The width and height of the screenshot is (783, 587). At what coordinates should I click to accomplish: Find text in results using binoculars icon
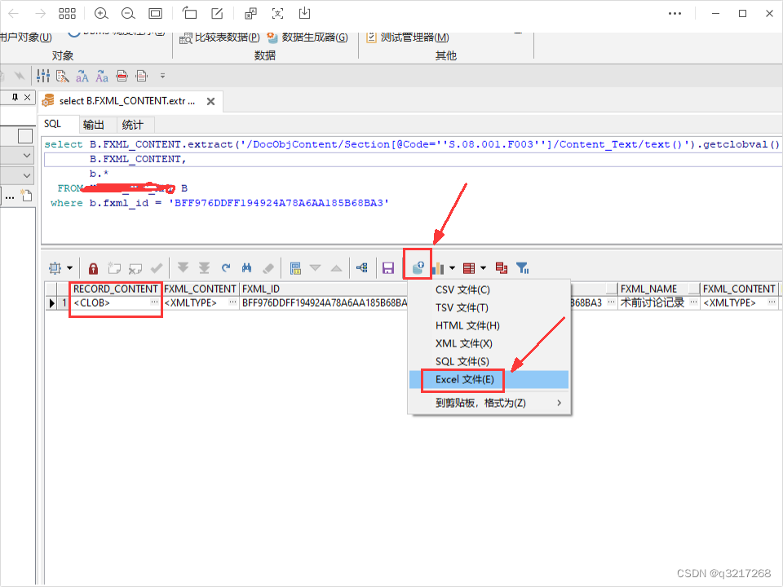point(249,267)
